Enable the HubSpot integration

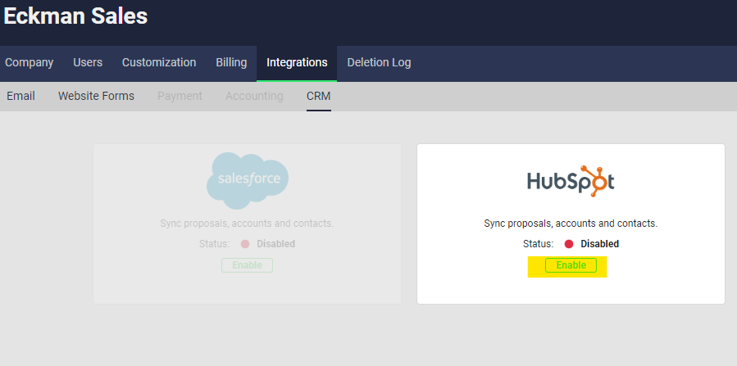(571, 265)
